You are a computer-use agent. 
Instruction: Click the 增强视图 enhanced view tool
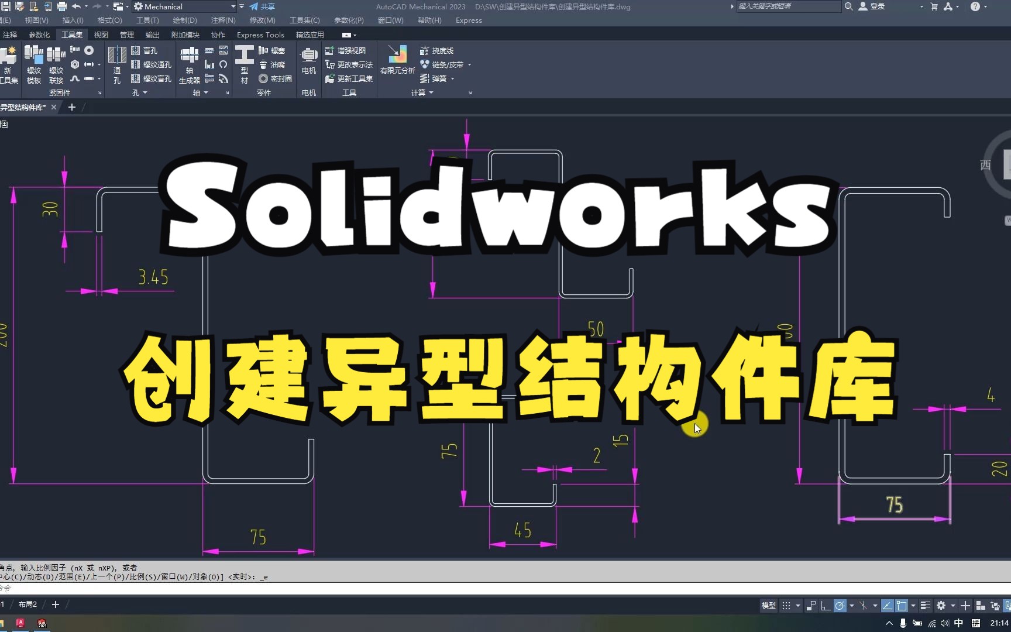point(349,50)
